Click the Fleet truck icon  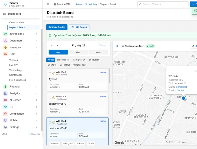click(5, 54)
